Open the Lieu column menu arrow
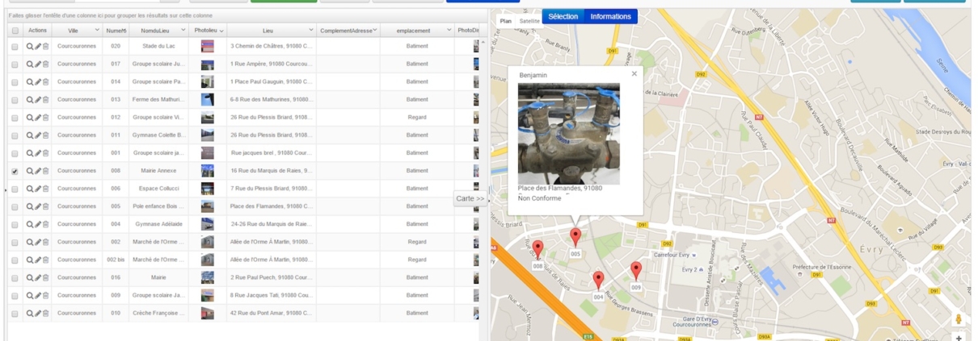This screenshot has height=341, width=978. [310, 31]
